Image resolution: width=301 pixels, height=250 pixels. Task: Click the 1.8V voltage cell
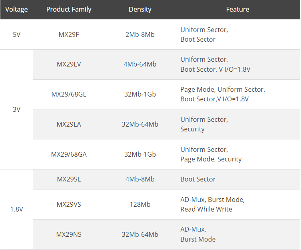(16, 209)
